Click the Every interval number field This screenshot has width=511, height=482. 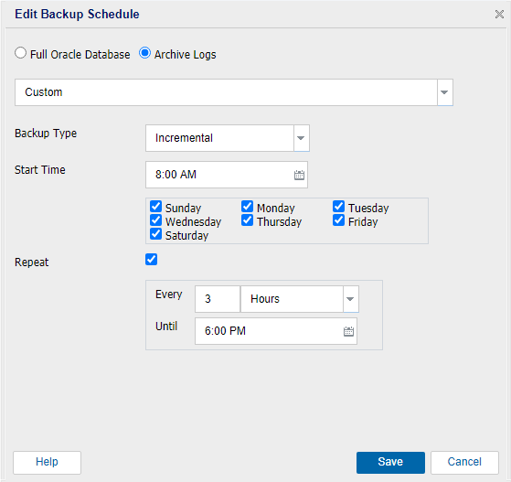[x=218, y=299]
